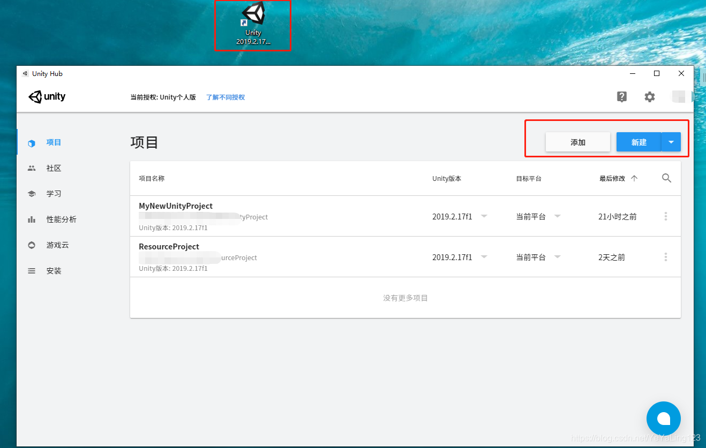The height and width of the screenshot is (448, 706).
Task: Open more options for MyNewUnityProject
Action: [x=666, y=216]
